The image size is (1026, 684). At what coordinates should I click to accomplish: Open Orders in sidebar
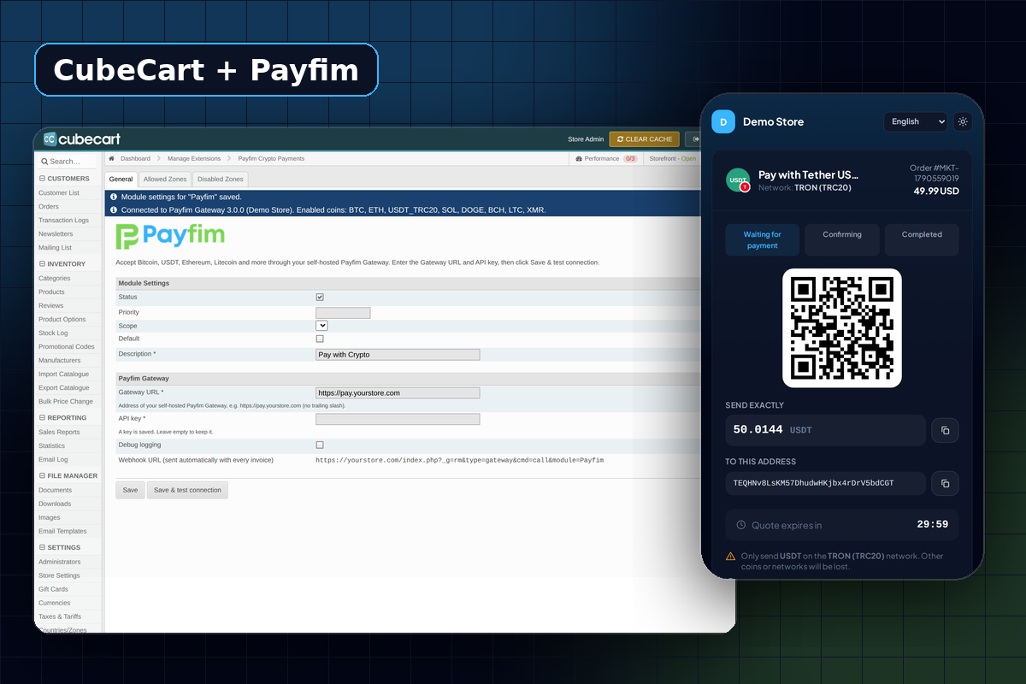point(49,207)
